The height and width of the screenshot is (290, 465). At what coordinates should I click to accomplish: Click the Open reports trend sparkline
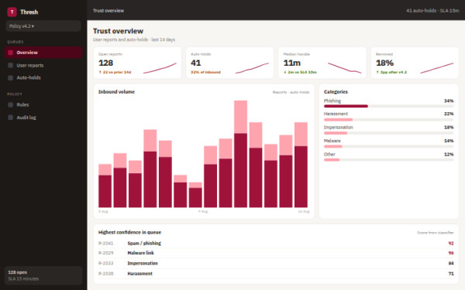coord(160,68)
